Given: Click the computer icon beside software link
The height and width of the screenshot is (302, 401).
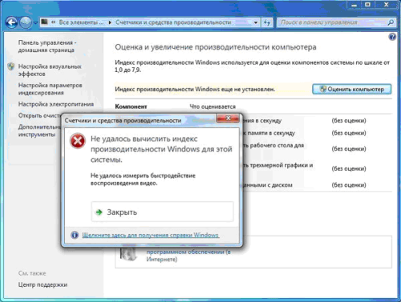Looking at the screenshot, I should point(128,254).
